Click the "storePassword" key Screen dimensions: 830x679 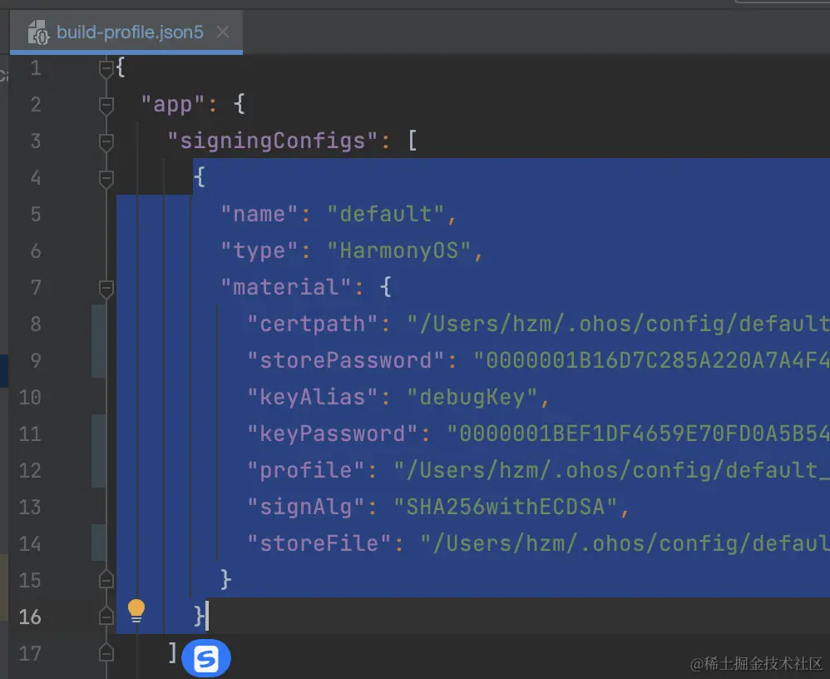346,360
